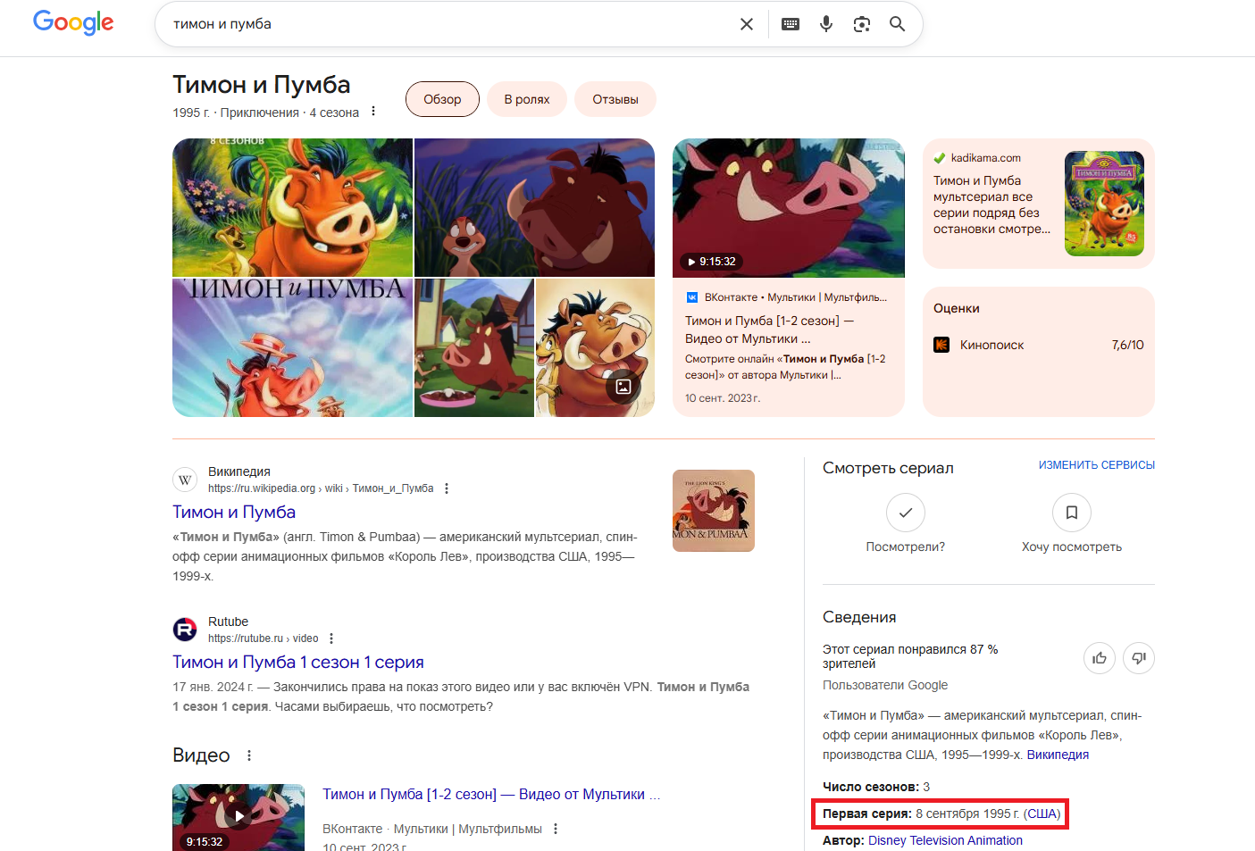Click inside the search input field

tap(447, 24)
